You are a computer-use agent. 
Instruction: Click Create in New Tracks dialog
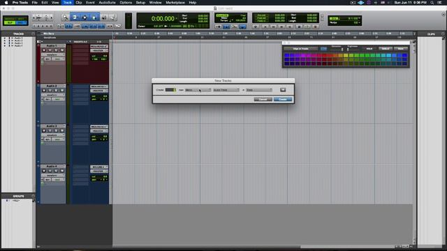coord(283,99)
